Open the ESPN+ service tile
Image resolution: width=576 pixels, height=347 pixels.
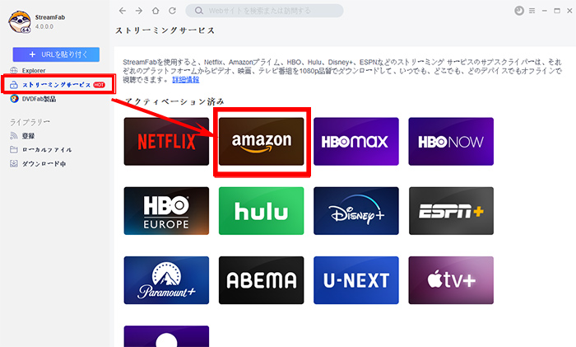click(x=451, y=211)
